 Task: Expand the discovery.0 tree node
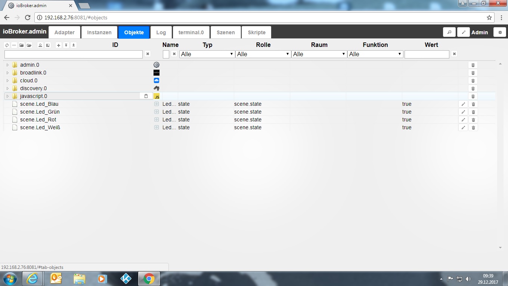[7, 88]
